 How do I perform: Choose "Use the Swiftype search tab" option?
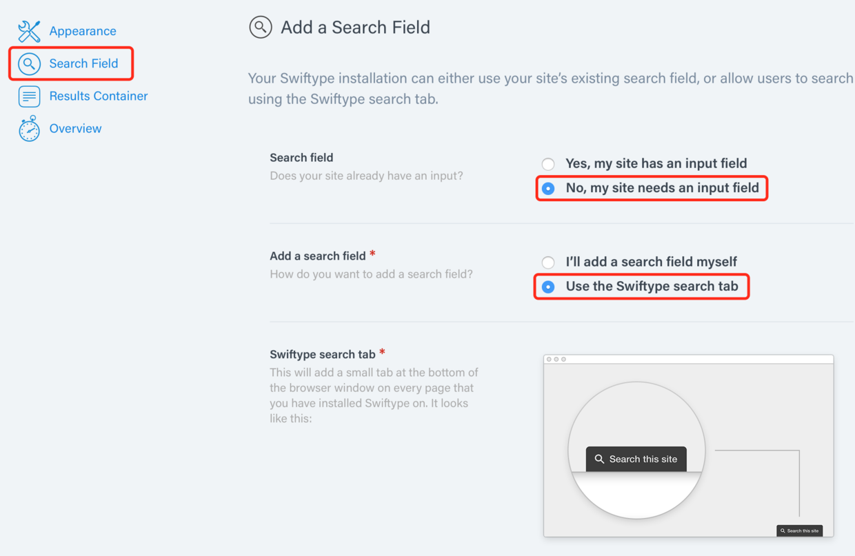[x=548, y=287]
